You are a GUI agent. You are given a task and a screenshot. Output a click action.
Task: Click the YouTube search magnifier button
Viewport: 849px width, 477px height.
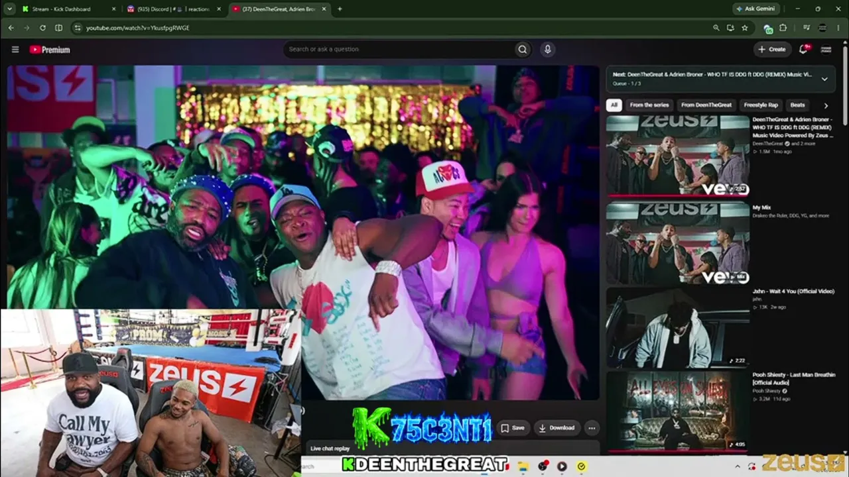(x=523, y=49)
